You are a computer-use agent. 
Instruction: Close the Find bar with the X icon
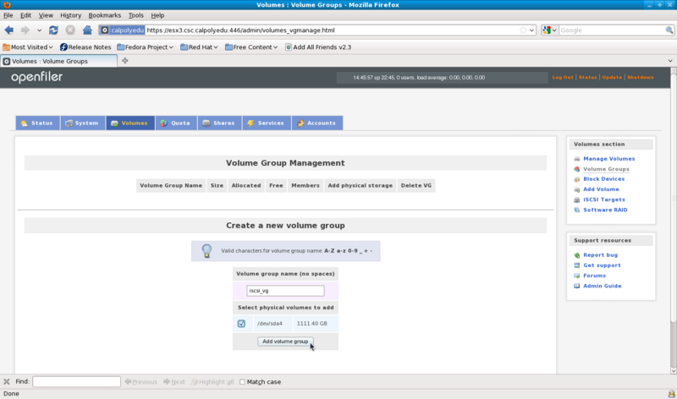pos(7,382)
